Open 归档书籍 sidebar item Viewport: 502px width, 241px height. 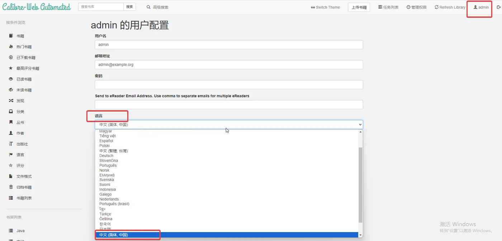pyautogui.click(x=24, y=187)
